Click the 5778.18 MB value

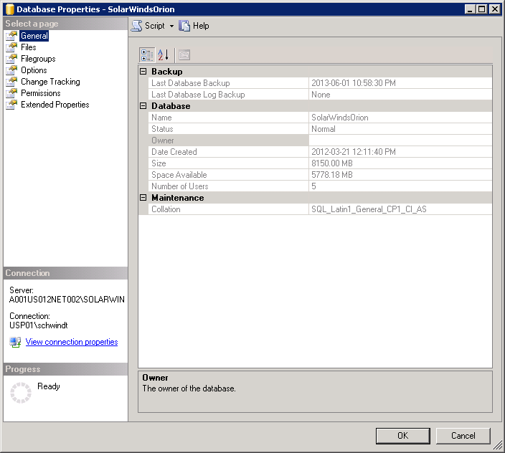(x=331, y=175)
